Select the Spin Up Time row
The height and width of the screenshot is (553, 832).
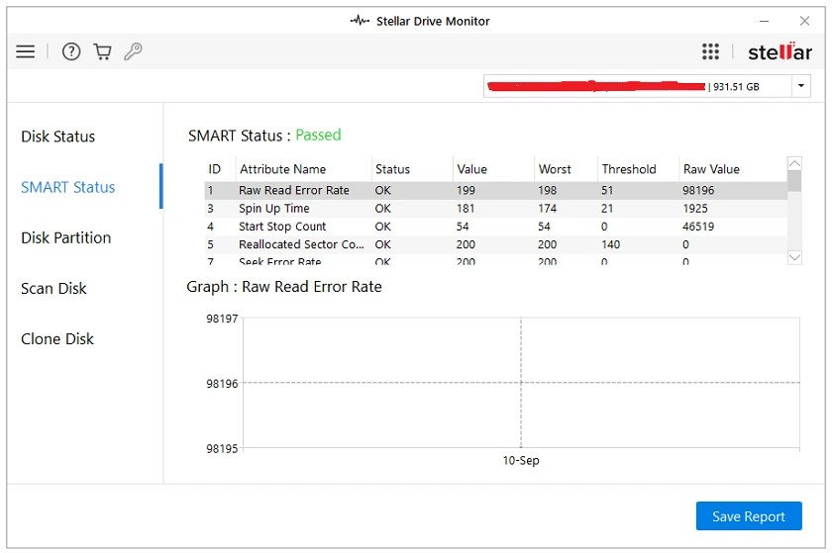pos(495,209)
